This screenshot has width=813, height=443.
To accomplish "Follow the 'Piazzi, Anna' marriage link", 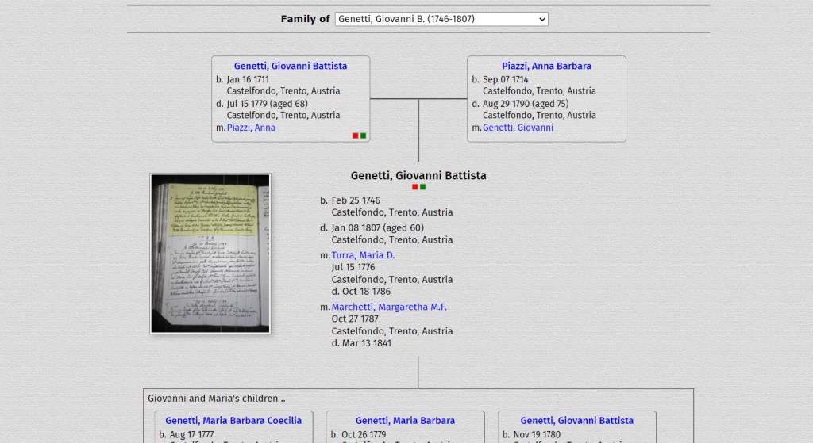I will (x=251, y=128).
